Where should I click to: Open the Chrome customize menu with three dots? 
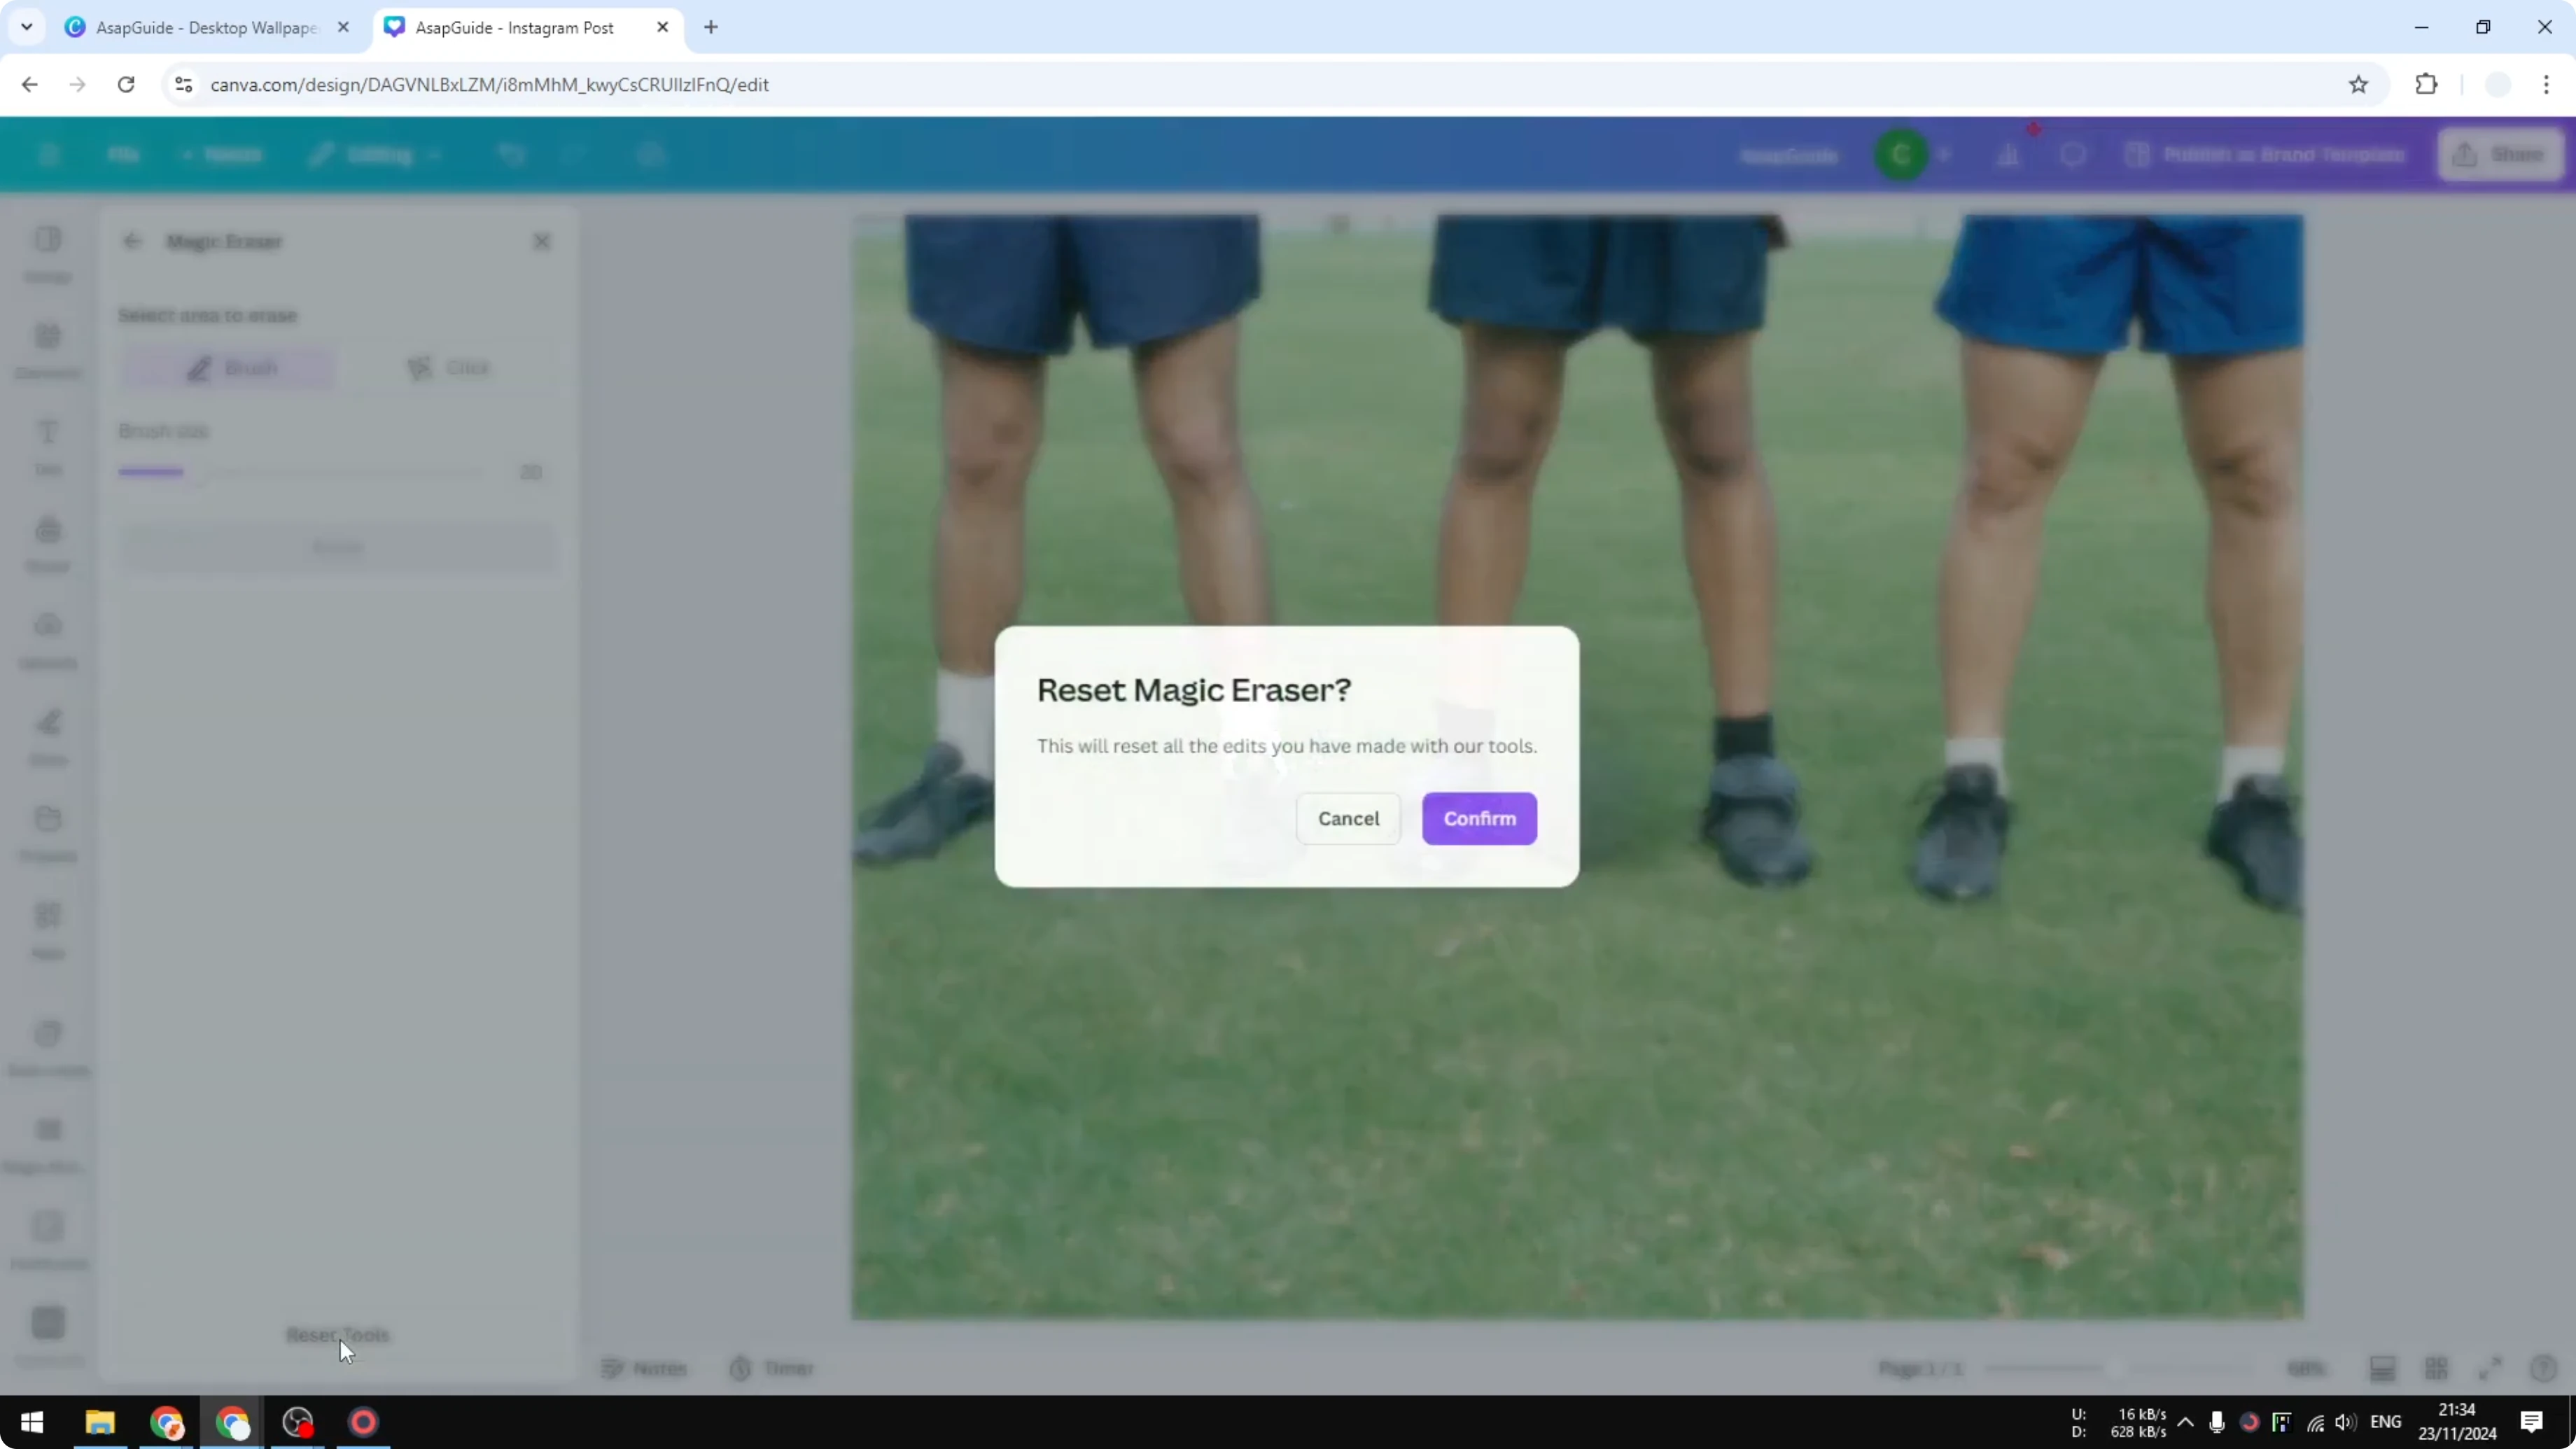[2548, 85]
